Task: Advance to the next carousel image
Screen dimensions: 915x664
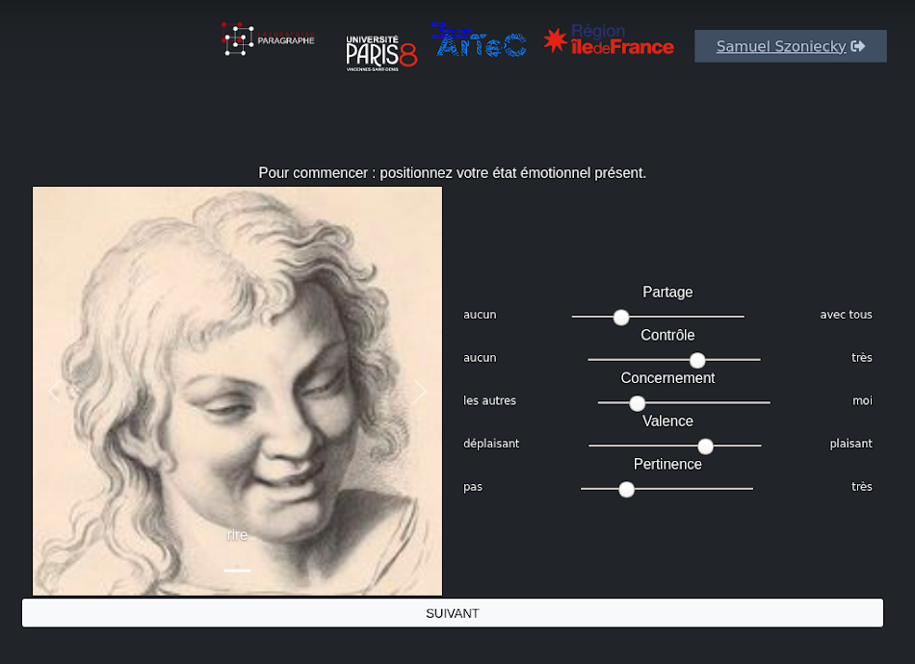Action: click(420, 391)
